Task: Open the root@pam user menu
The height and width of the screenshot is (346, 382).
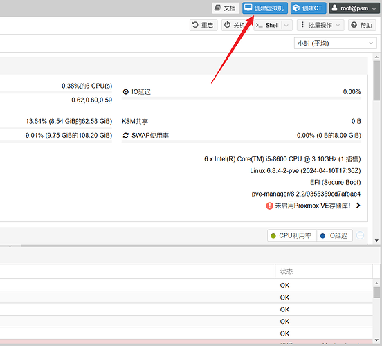Action: click(354, 8)
